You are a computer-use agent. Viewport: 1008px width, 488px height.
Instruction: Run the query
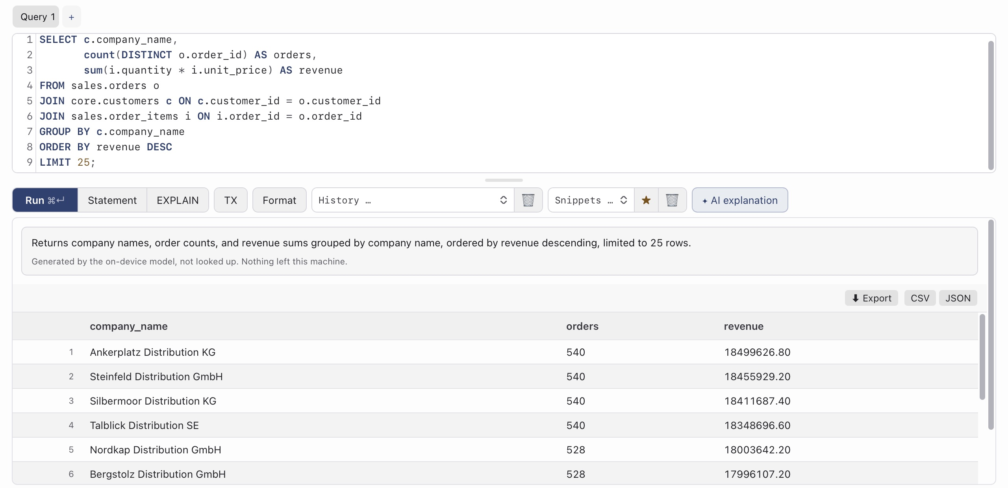coord(45,200)
